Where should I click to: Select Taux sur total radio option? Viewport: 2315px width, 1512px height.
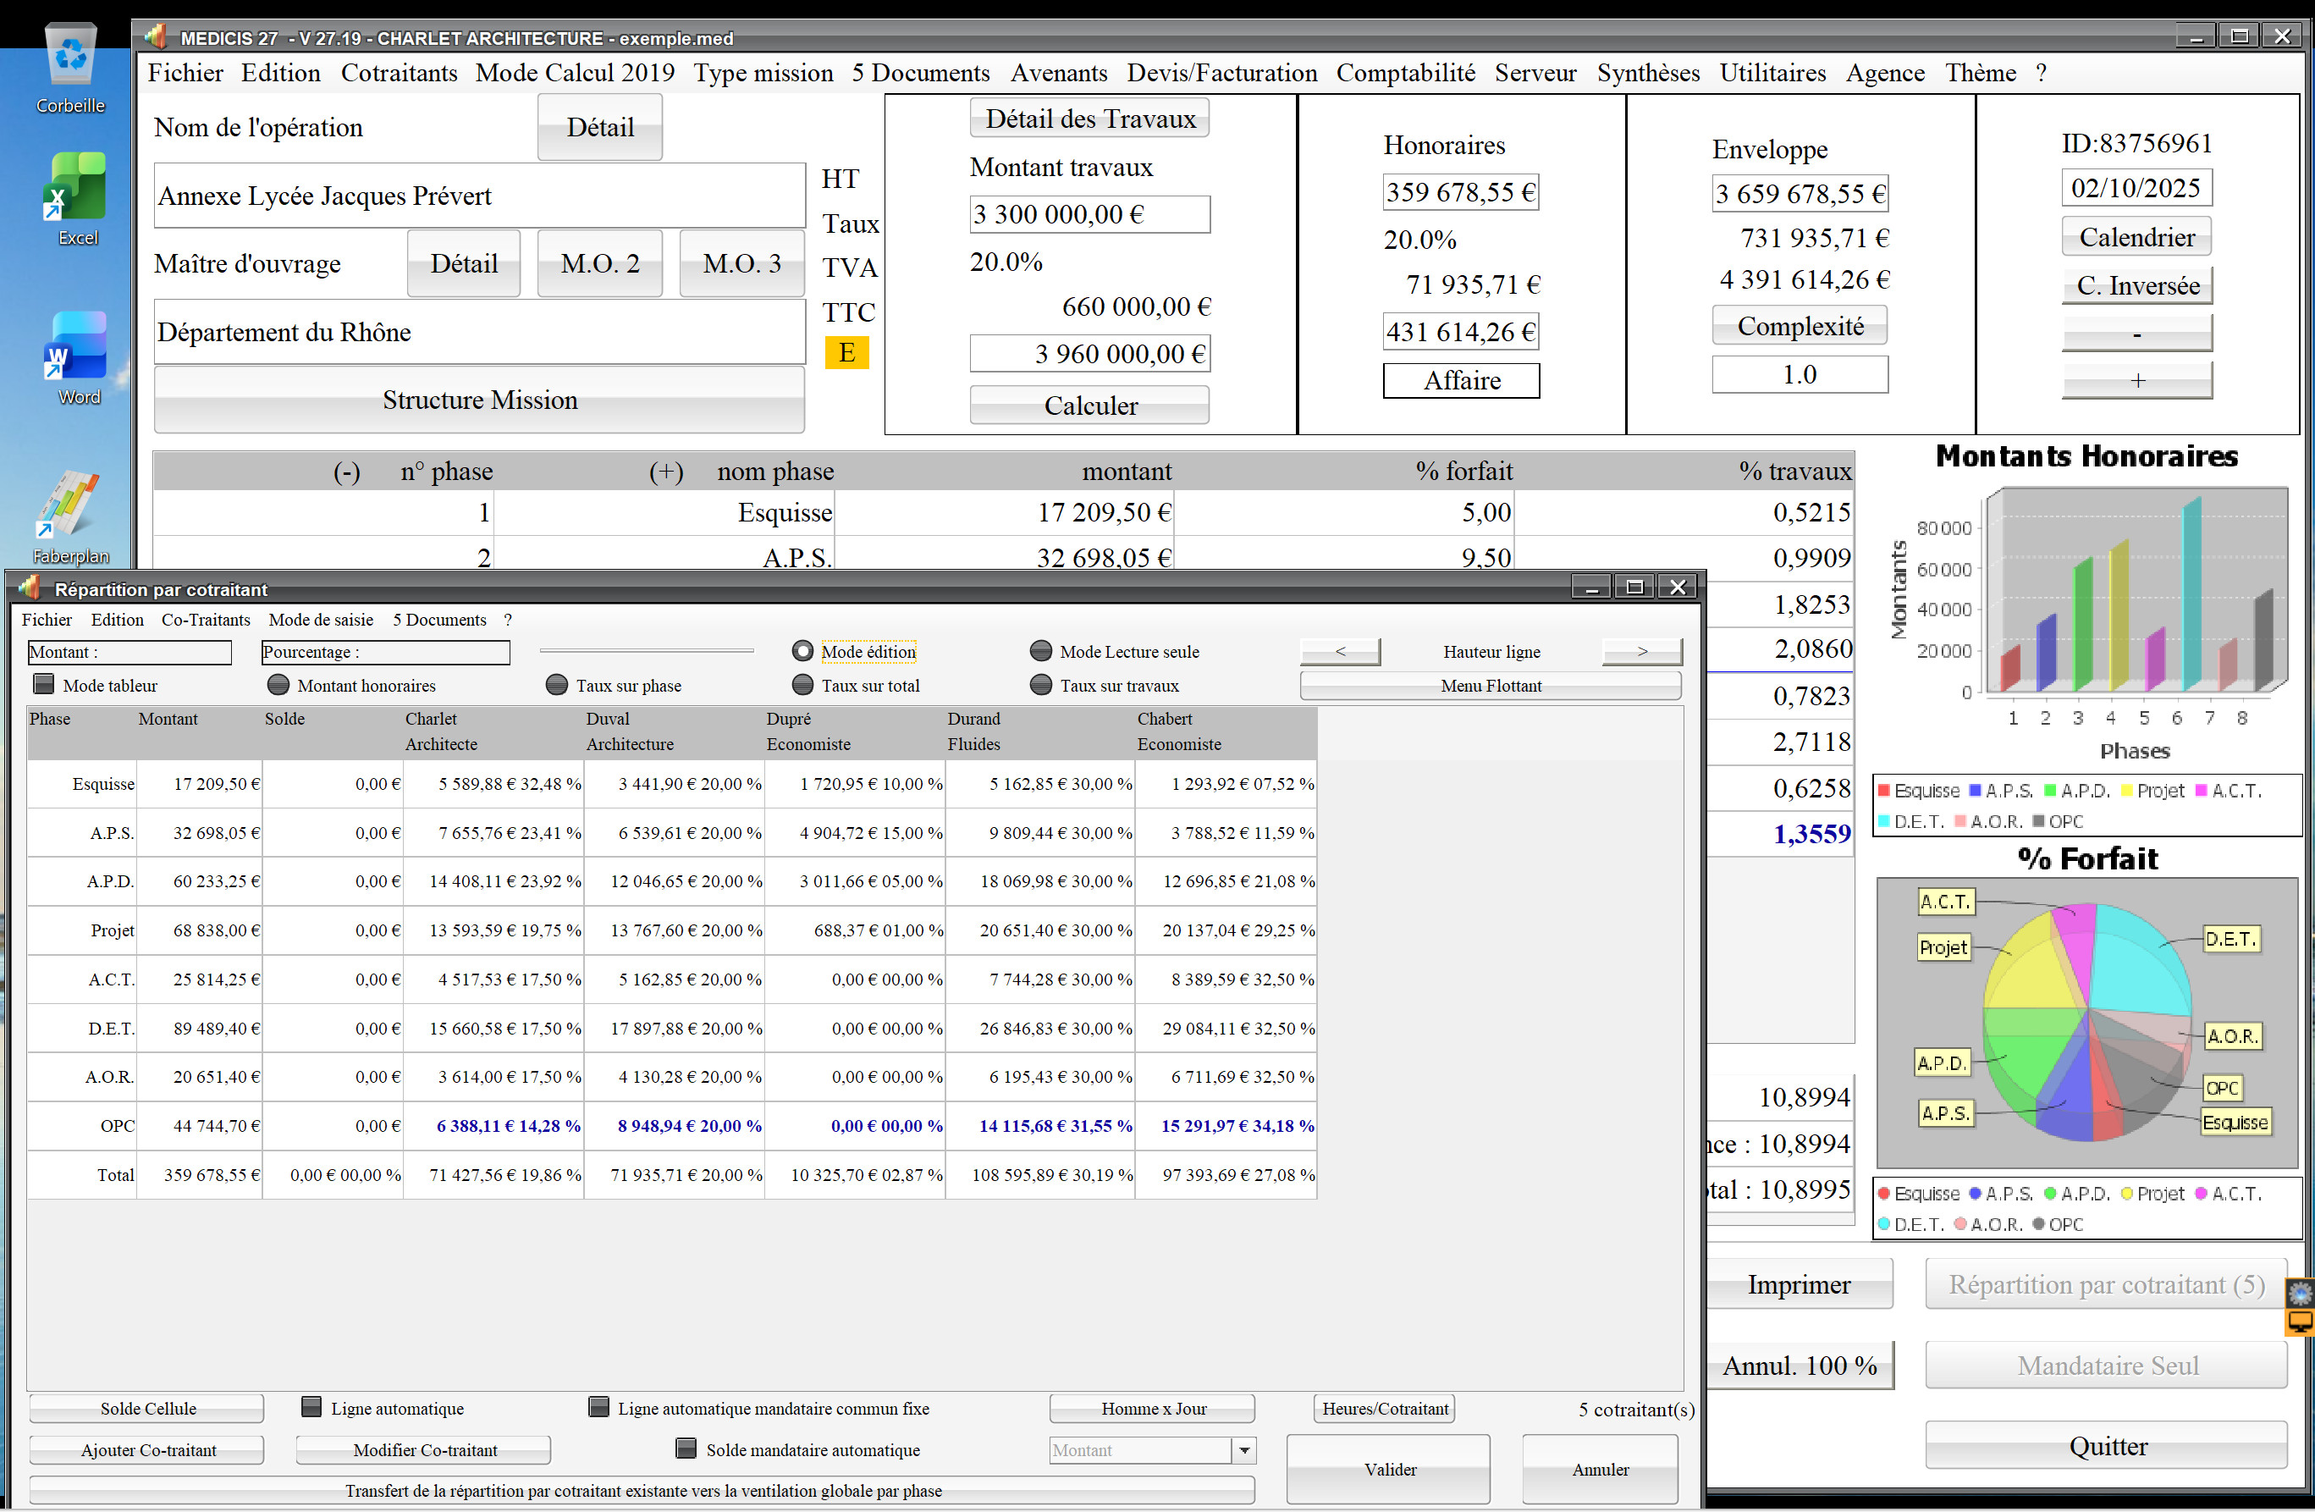tap(802, 685)
